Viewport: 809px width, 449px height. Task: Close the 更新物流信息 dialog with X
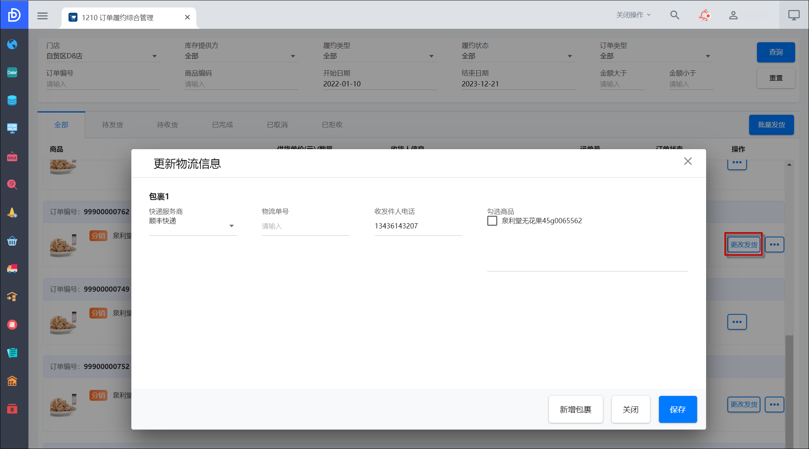click(x=687, y=161)
